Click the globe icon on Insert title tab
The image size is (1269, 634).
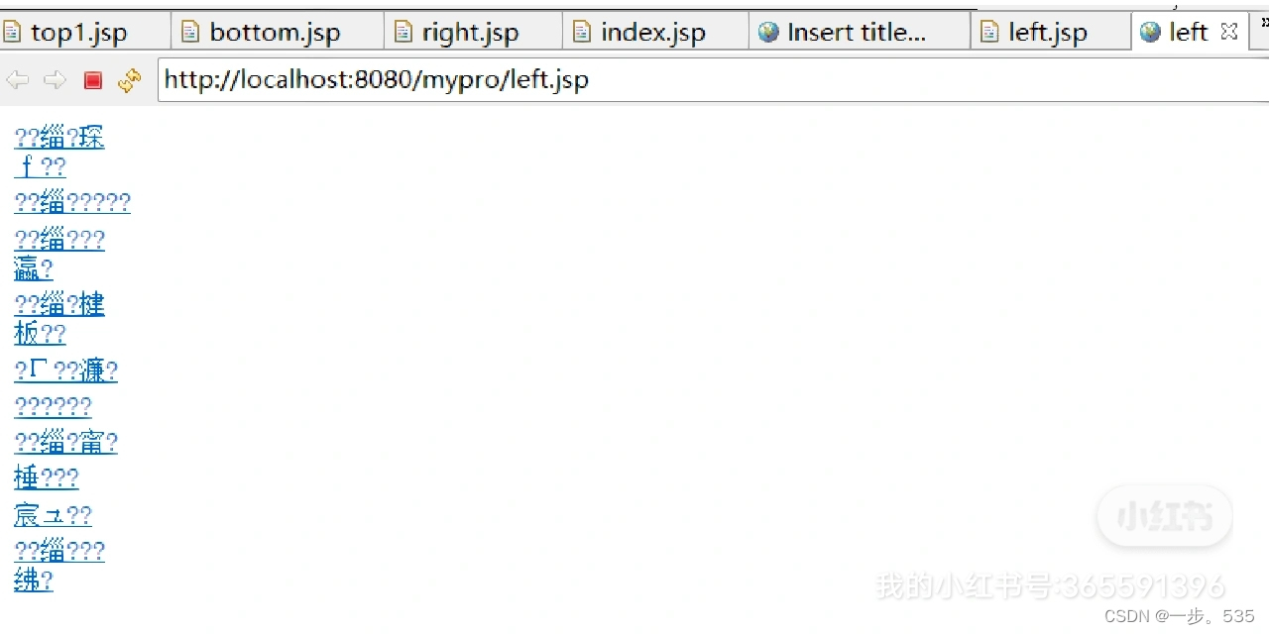point(768,32)
